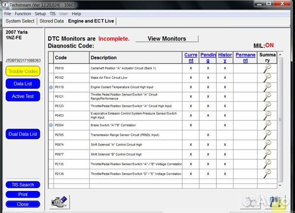Click freeze frame icon beside P0118

pyautogui.click(x=51, y=87)
